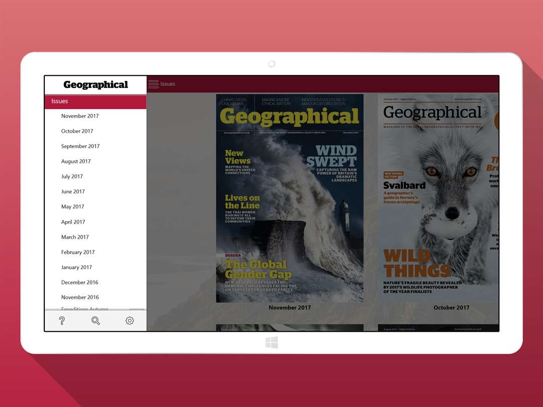Open the search magnifier icon
The width and height of the screenshot is (543, 407).
[96, 321]
